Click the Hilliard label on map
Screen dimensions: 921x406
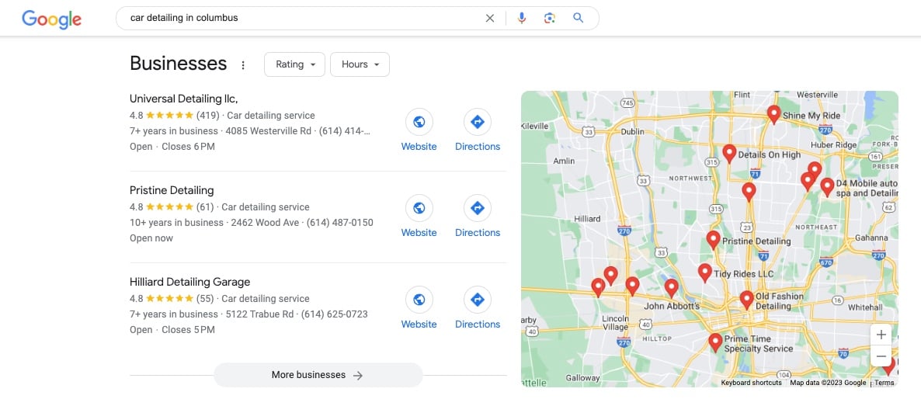(587, 219)
